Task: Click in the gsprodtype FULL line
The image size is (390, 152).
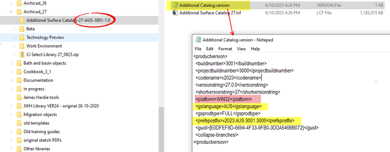Action: (228, 114)
